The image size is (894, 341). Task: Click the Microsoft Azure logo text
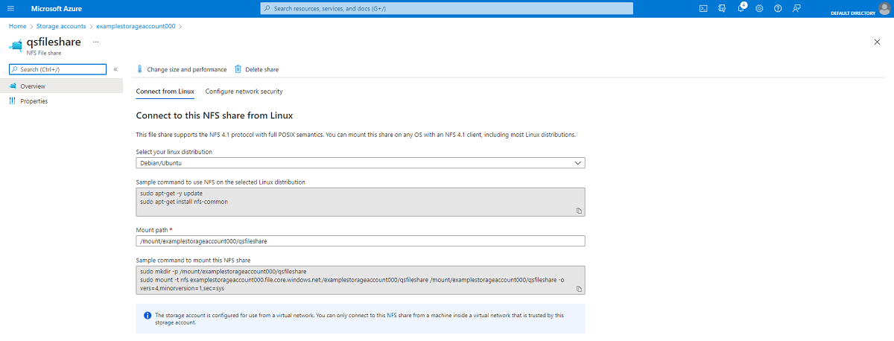[x=55, y=8]
